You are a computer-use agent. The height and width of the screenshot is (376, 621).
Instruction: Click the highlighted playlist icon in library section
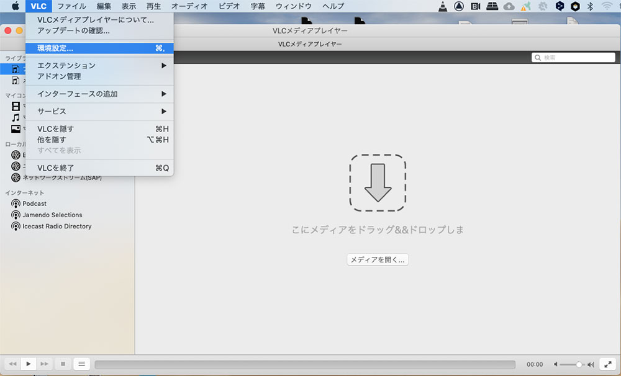[16, 69]
